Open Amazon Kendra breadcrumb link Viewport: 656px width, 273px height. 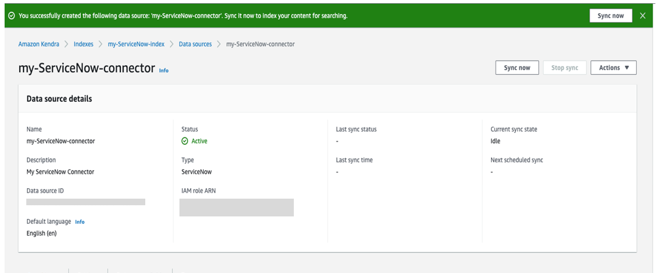(39, 44)
